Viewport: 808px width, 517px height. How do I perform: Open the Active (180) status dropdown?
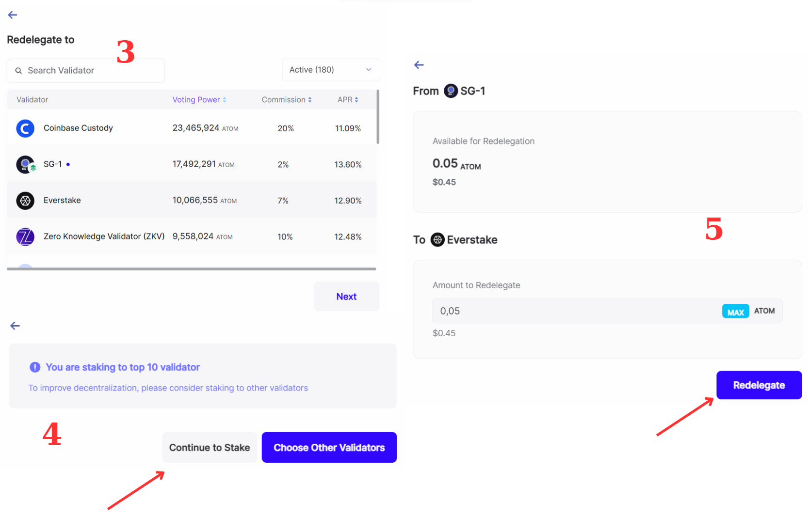pyautogui.click(x=330, y=70)
